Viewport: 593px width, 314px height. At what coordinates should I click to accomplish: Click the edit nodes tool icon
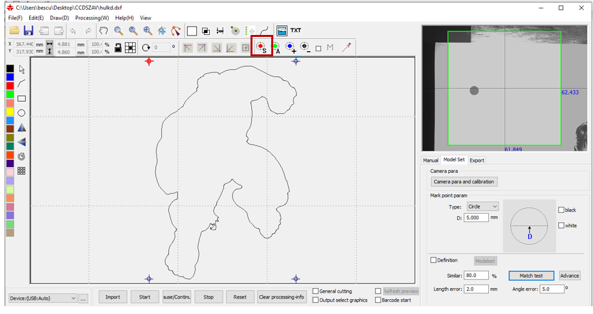tap(176, 30)
